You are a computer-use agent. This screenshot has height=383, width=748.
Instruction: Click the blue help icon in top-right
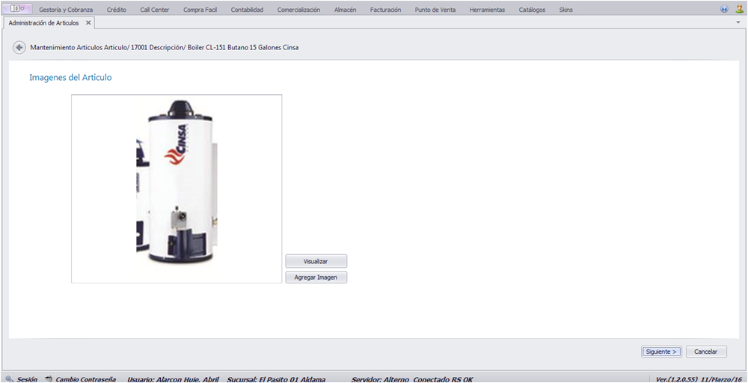(x=725, y=8)
